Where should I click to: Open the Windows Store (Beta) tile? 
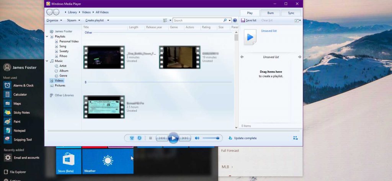[x=69, y=161]
